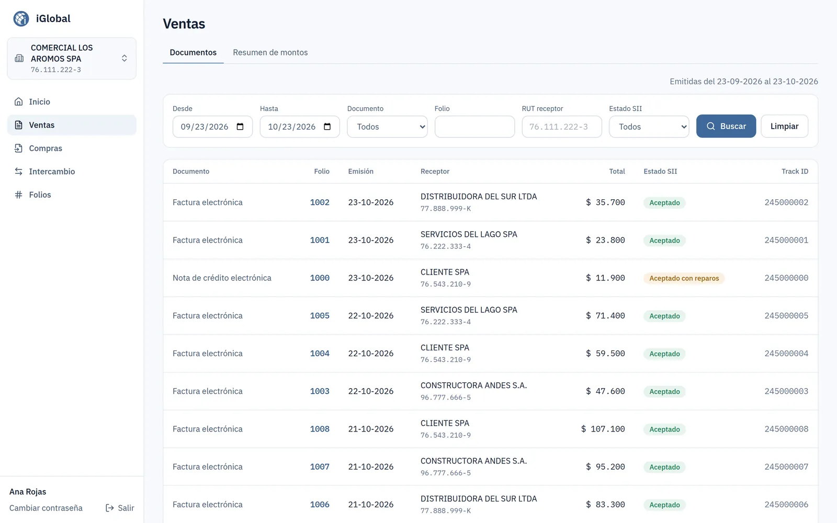Click the Desde date field
The height and width of the screenshot is (523, 837).
point(212,127)
